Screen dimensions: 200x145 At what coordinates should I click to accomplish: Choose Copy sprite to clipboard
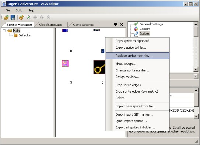(137, 41)
